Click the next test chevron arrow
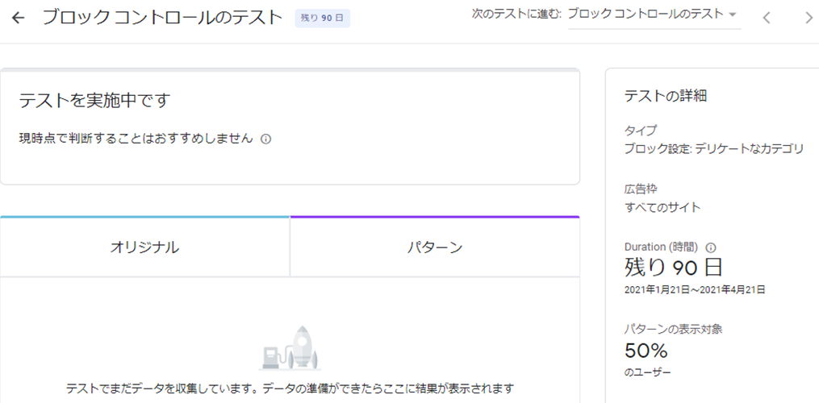This screenshot has width=819, height=403. tap(809, 19)
